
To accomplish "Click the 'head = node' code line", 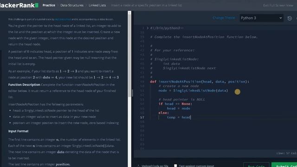I will [178, 108].
